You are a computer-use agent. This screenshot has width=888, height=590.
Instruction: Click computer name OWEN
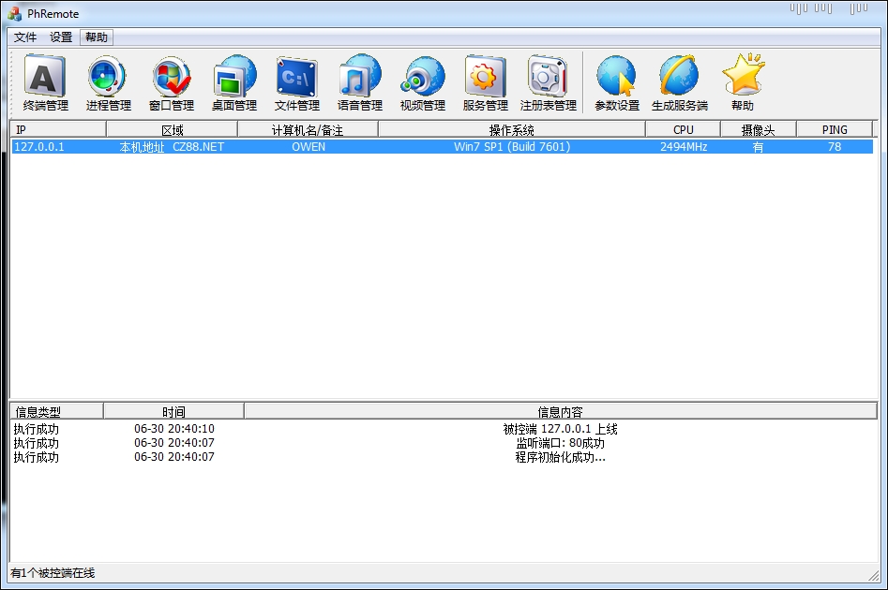pos(309,146)
